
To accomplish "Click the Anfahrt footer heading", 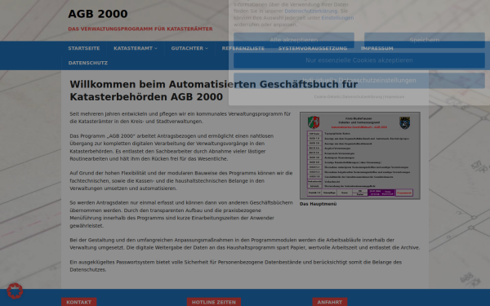I will [x=330, y=302].
